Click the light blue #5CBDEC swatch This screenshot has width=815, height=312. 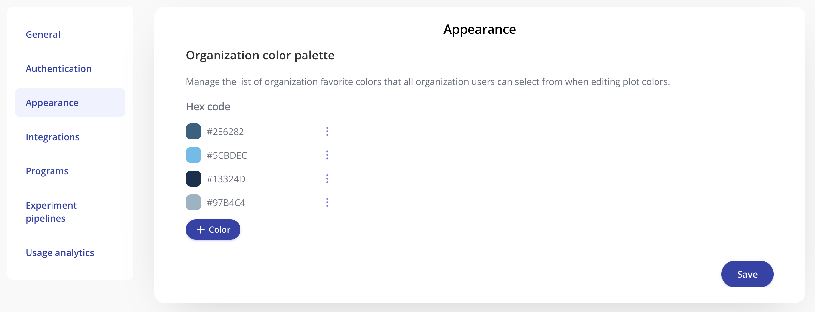click(194, 155)
